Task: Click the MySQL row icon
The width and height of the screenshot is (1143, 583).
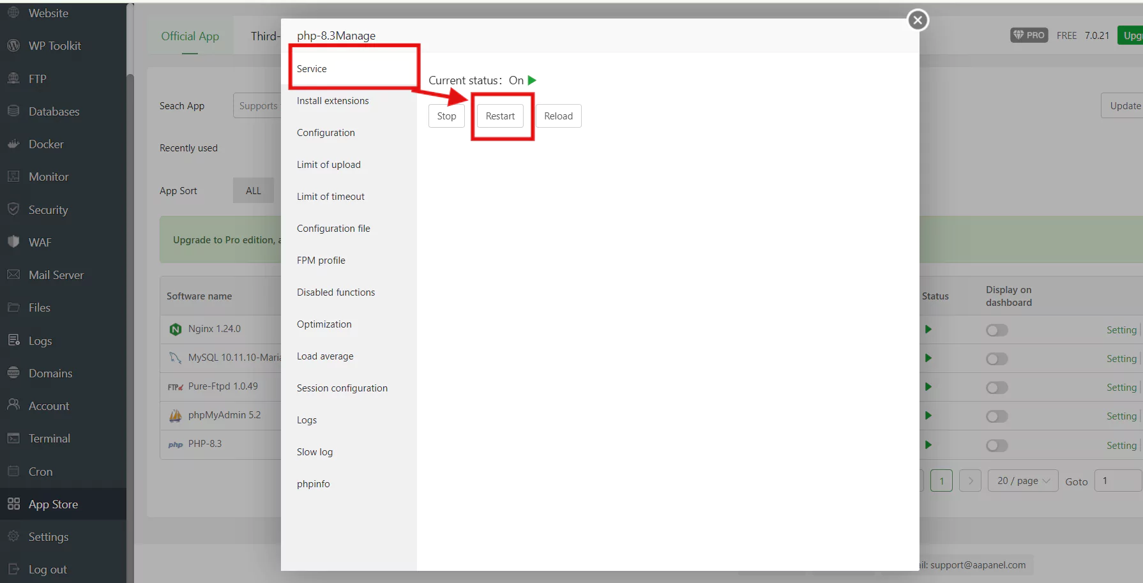Action: click(175, 358)
